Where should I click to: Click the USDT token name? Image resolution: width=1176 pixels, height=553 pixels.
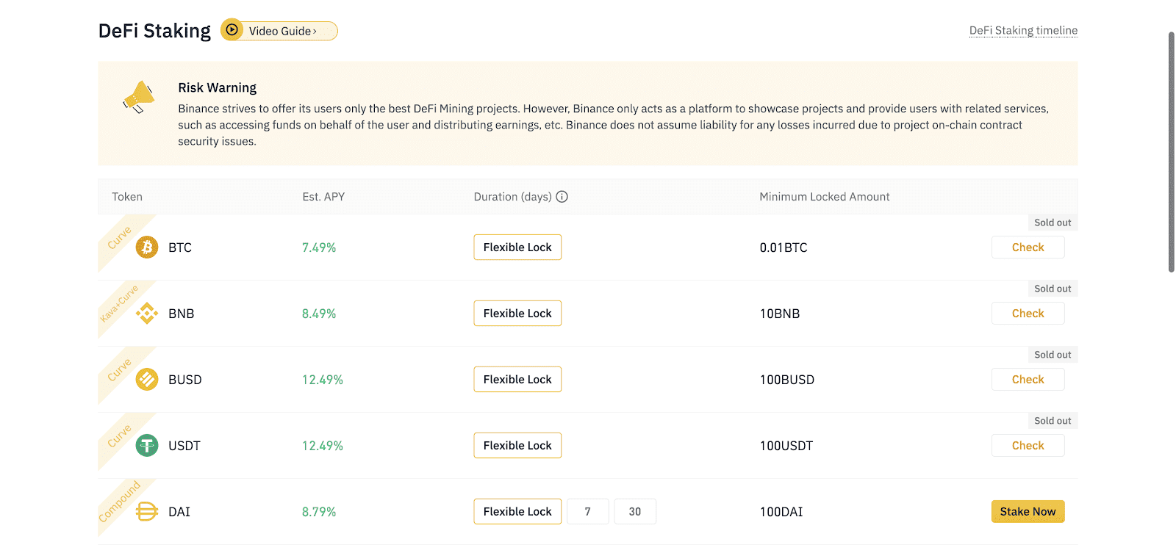[184, 446]
